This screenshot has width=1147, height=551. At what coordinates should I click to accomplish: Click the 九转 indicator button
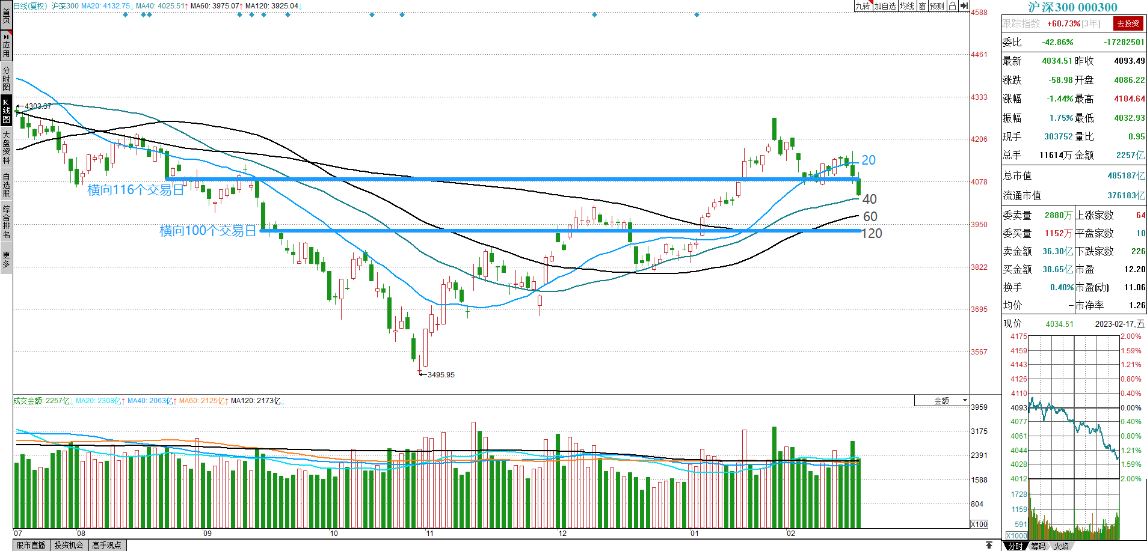tap(863, 6)
